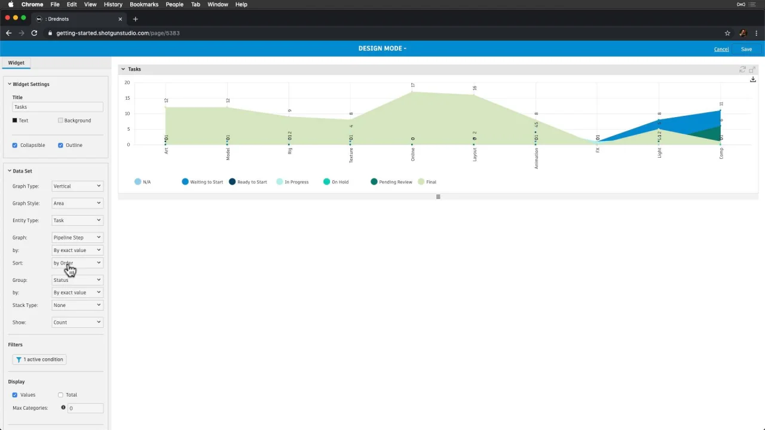The image size is (765, 430).
Task: Open the Stack Type dropdown
Action: click(77, 305)
